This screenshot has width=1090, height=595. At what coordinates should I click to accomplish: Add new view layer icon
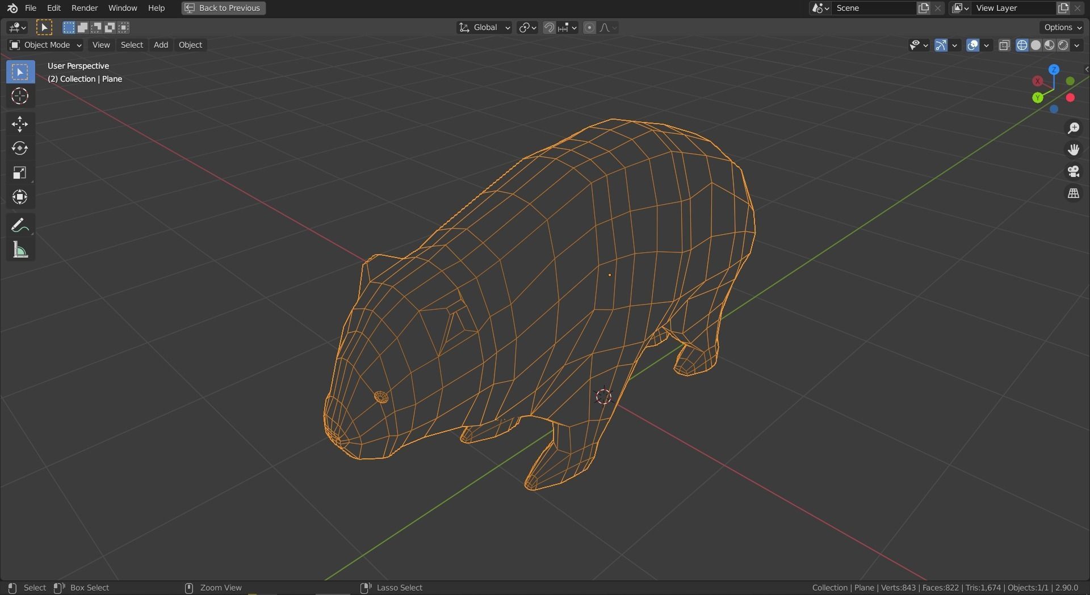pos(1063,8)
